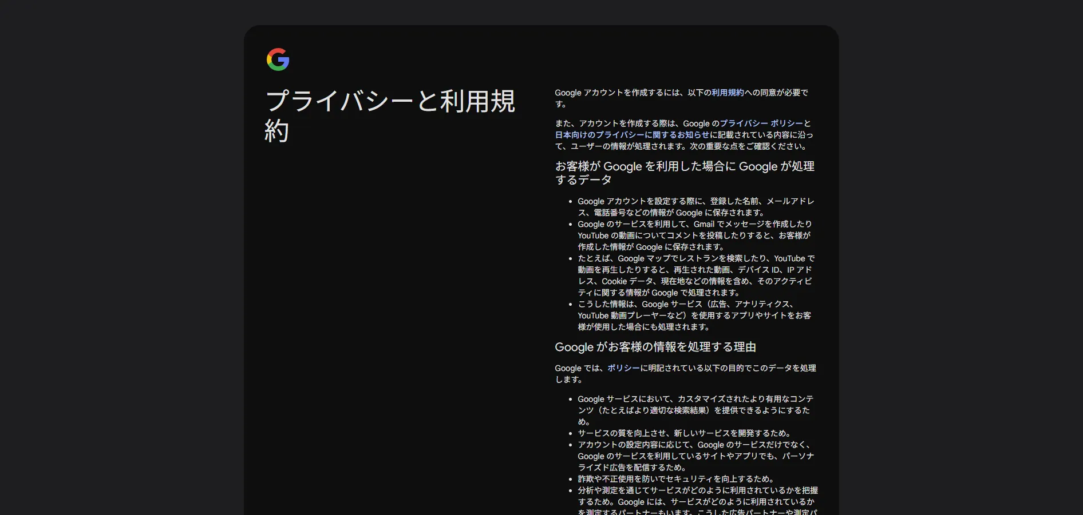Image resolution: width=1083 pixels, height=515 pixels.
Task: Click bullet starting たとえば、Google マップでレストラン
Action: click(x=696, y=276)
